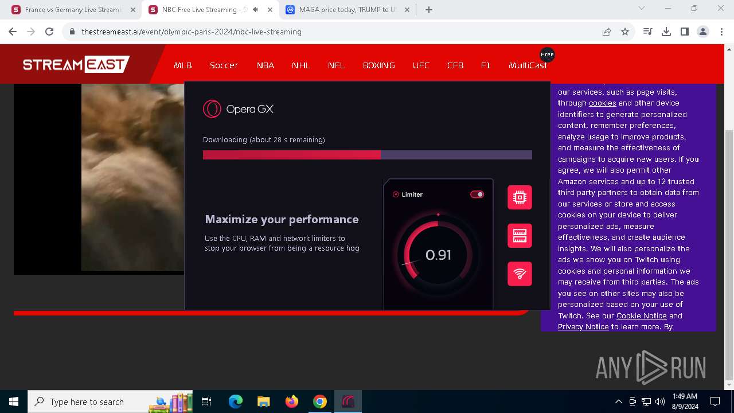Switch to France vs Germany Live Streaming tab
734x413 pixels.
[74, 10]
